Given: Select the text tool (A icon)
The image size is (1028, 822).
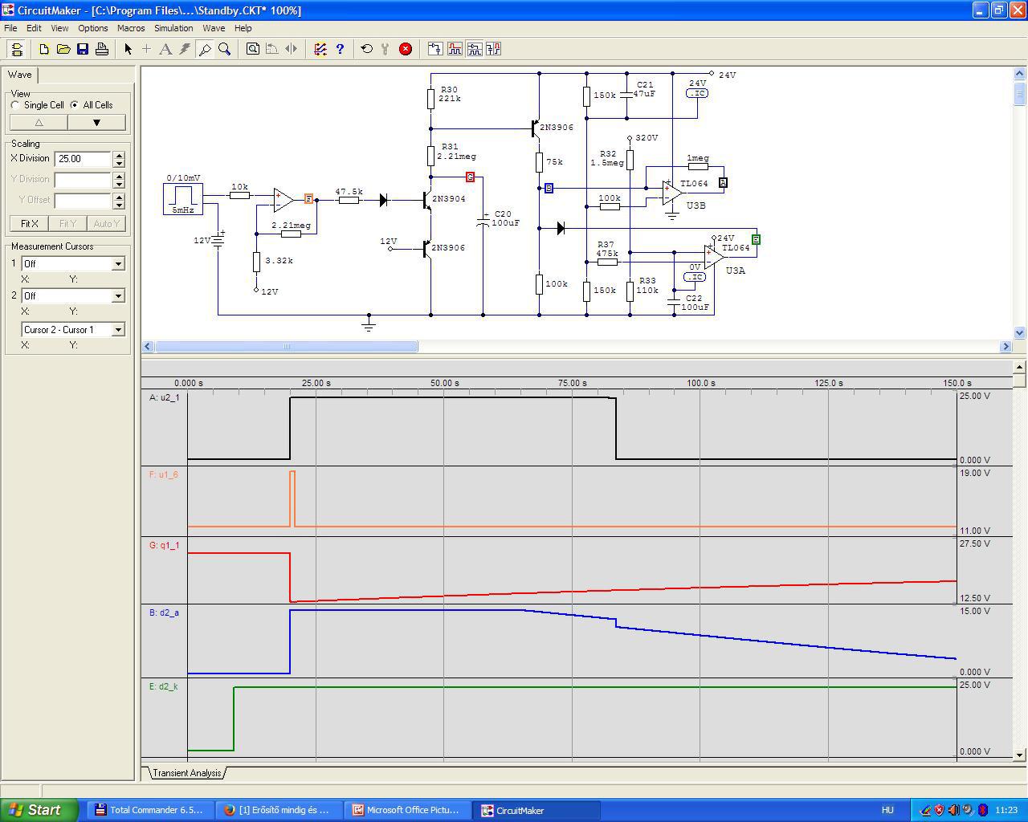Looking at the screenshot, I should click(x=165, y=49).
